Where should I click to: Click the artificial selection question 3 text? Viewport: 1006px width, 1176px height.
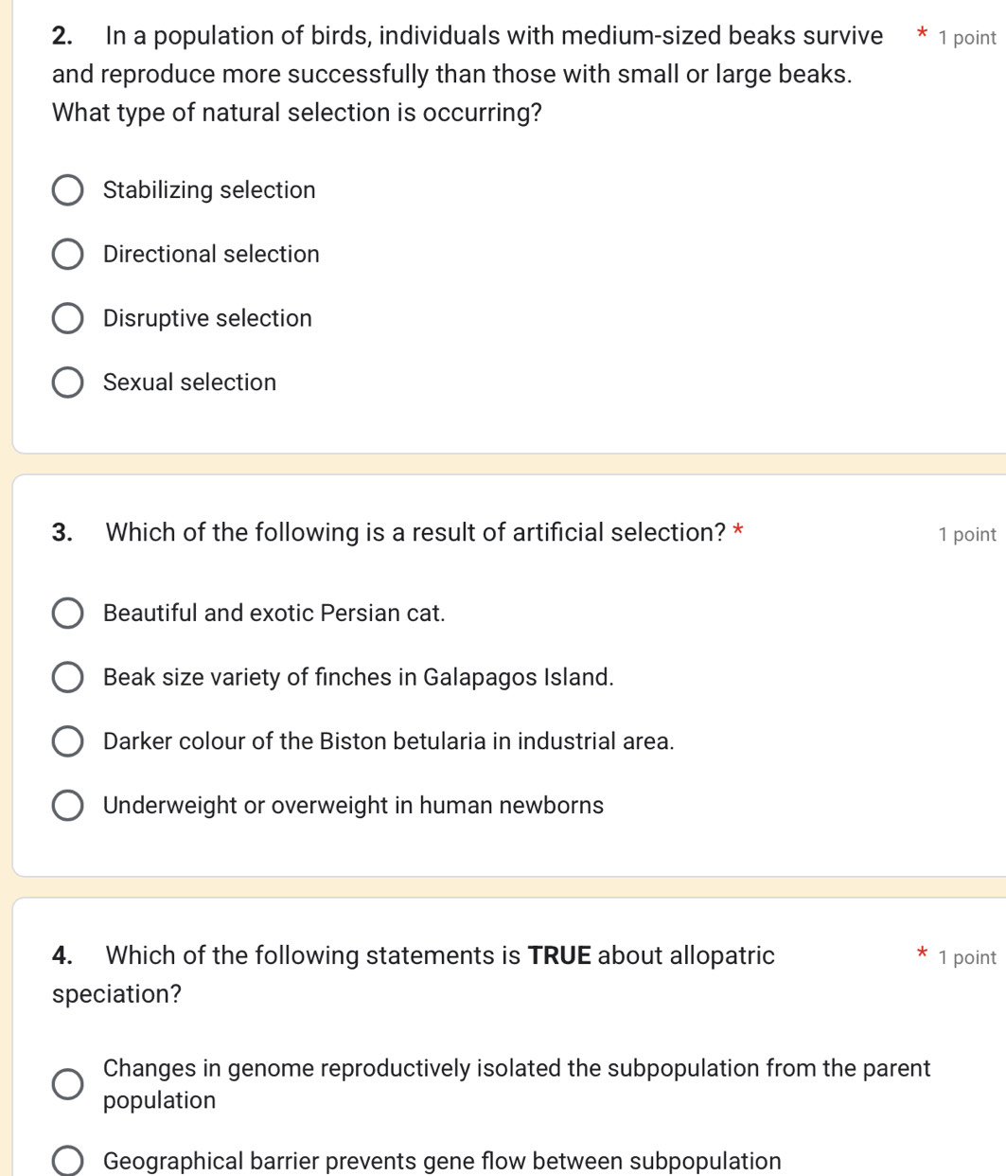tap(415, 533)
